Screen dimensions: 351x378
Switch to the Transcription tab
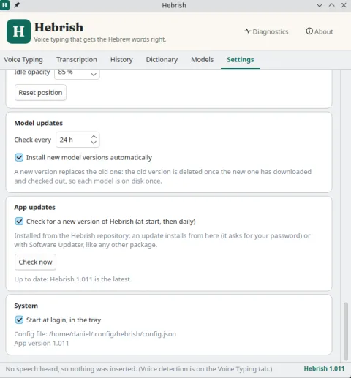77,60
